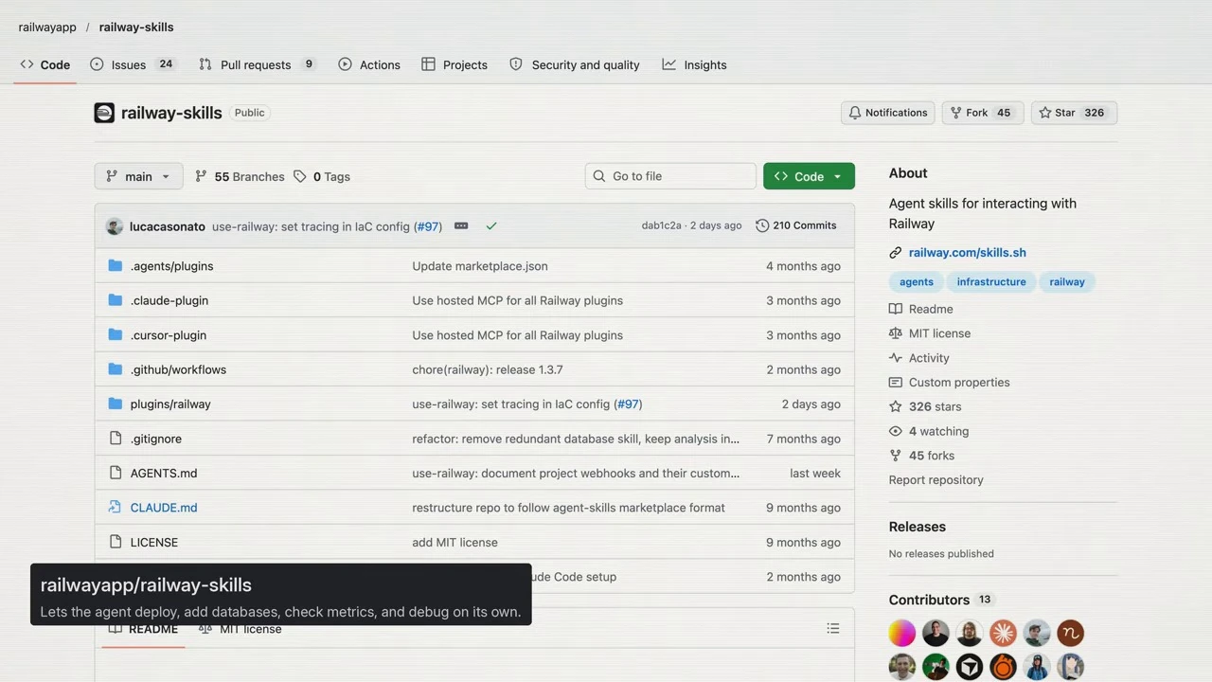Open the plugins/railway folder
The width and height of the screenshot is (1212, 682).
coord(170,404)
